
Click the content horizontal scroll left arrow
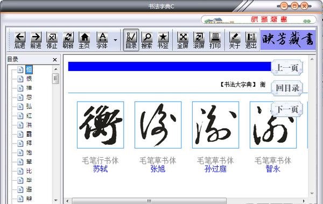pos(67,201)
